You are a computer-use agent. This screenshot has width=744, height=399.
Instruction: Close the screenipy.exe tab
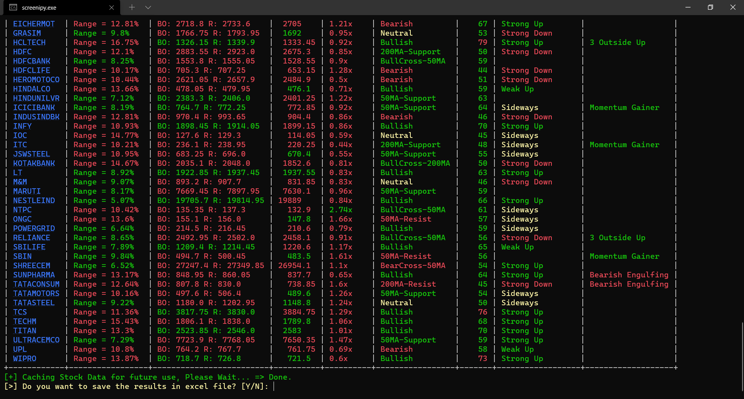click(x=112, y=7)
